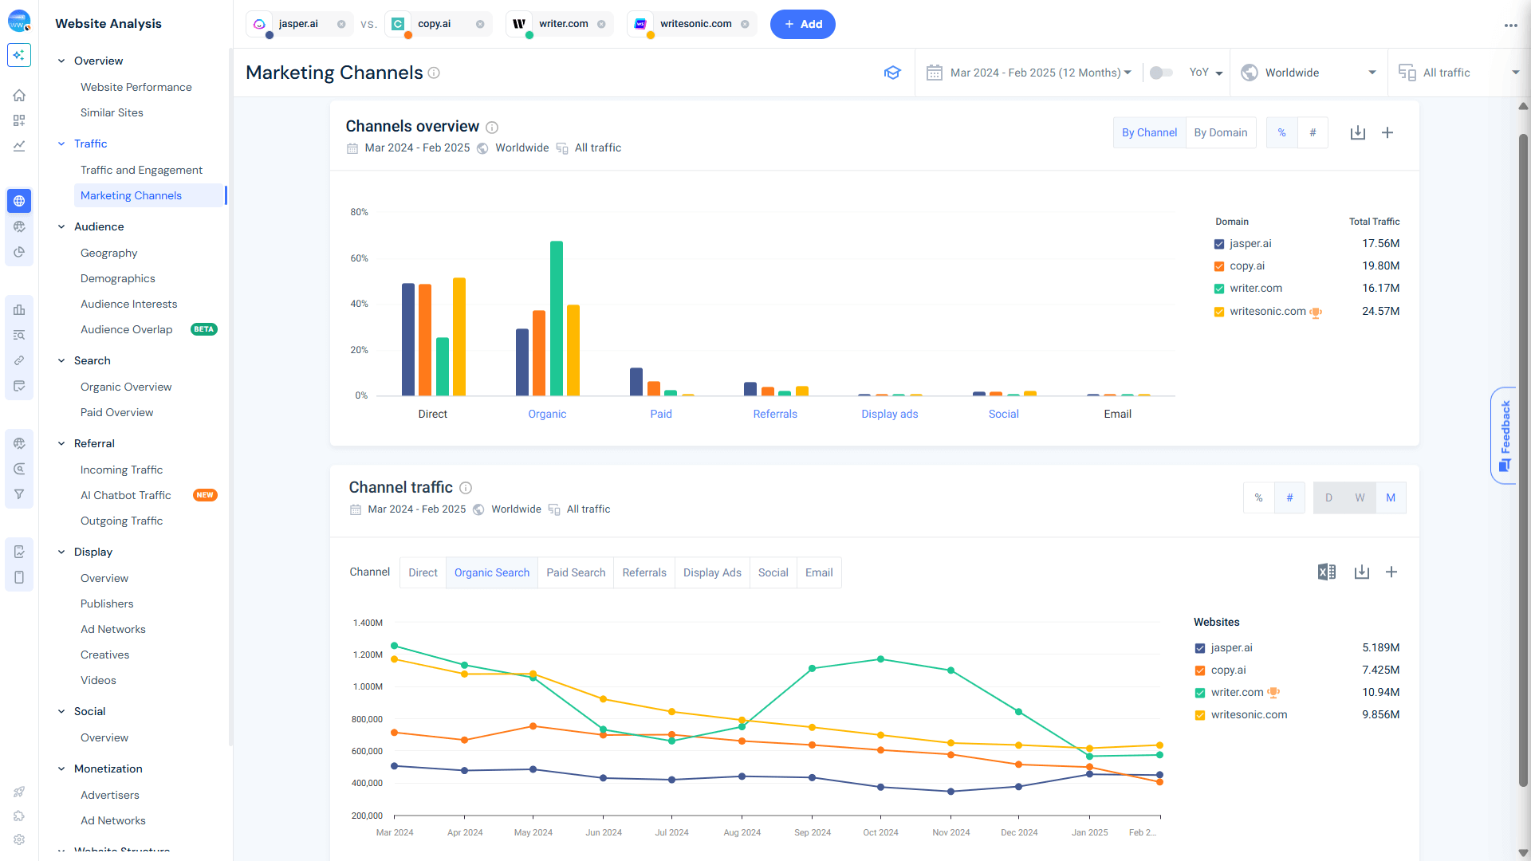This screenshot has width=1531, height=861.
Task: Open the Marketing Channels globe icon in sidebar
Action: pyautogui.click(x=19, y=200)
